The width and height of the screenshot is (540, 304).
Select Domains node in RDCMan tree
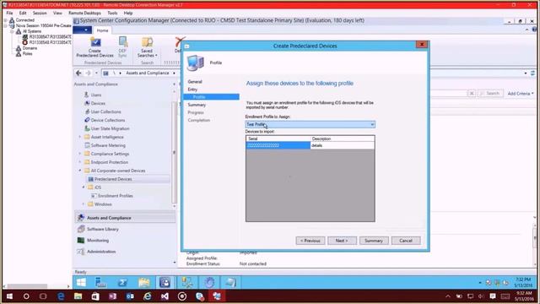click(x=30, y=48)
